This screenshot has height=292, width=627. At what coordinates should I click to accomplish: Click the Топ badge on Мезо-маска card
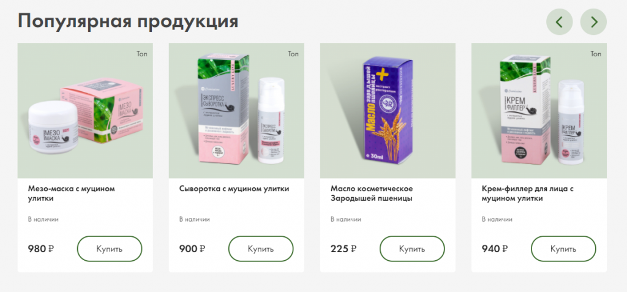(x=142, y=54)
